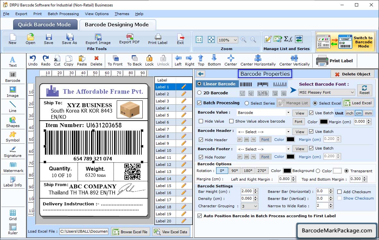Cut the selected object
This screenshot has width=379, height=240.
point(57,61)
